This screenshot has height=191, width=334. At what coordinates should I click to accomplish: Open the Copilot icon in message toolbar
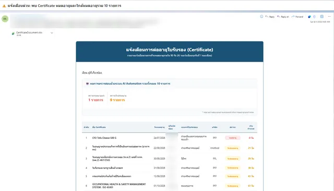pos(309,17)
